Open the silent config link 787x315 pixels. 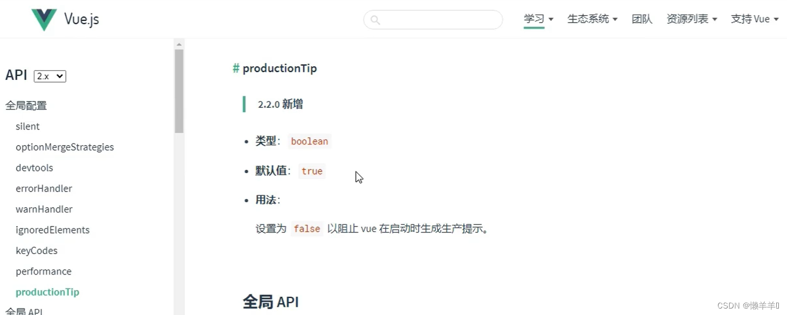[28, 126]
